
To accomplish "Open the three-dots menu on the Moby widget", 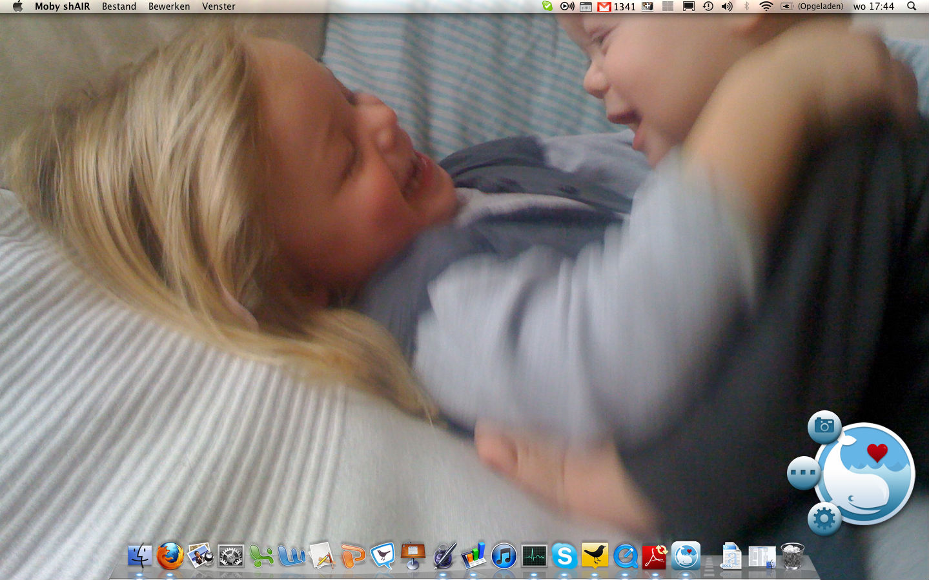I will (802, 473).
